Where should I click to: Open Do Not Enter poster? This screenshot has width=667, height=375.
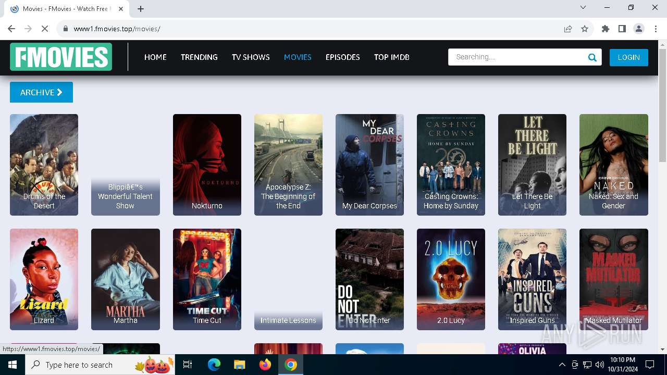click(369, 279)
